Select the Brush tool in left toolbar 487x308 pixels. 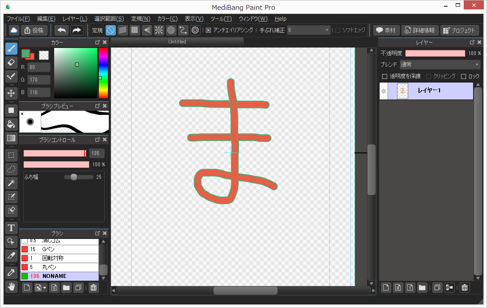click(11, 48)
